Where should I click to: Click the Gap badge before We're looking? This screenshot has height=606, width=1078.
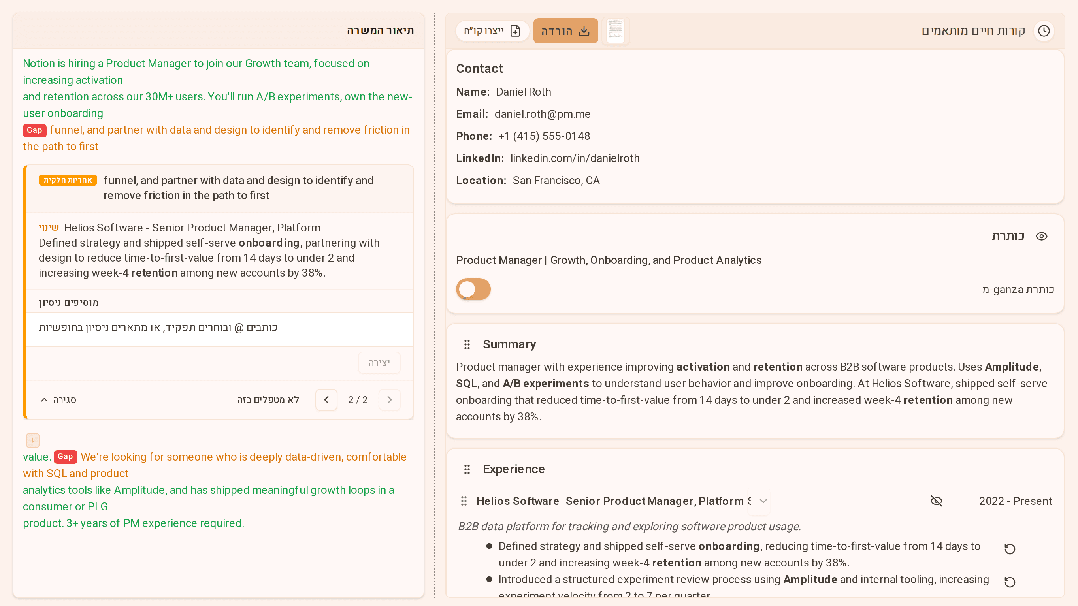click(x=65, y=457)
